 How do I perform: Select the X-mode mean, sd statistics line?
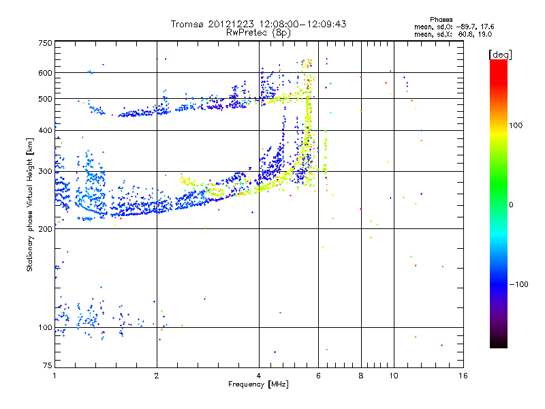(454, 33)
